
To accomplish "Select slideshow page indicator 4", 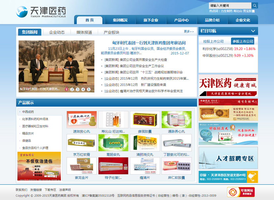I will (x=83, y=89).
